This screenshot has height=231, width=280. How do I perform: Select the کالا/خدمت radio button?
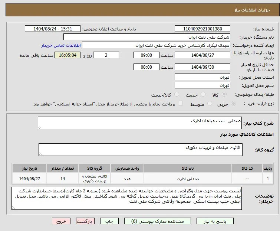[x=177, y=94]
